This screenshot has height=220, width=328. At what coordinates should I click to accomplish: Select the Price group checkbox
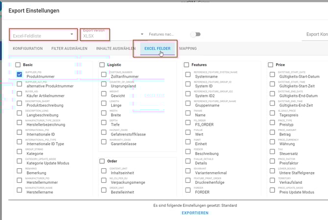(271, 65)
